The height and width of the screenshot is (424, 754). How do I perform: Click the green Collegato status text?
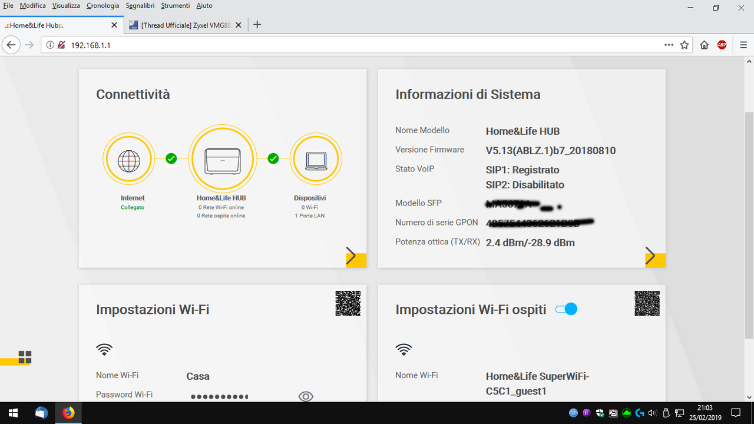(x=133, y=207)
